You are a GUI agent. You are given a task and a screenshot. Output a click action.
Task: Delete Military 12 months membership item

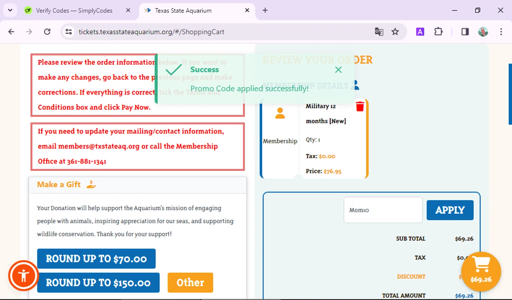(x=360, y=106)
